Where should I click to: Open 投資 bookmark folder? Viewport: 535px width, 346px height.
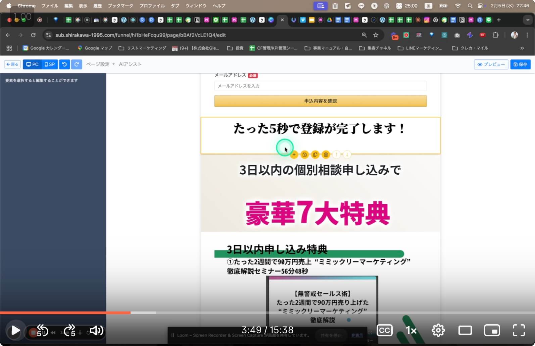[235, 48]
